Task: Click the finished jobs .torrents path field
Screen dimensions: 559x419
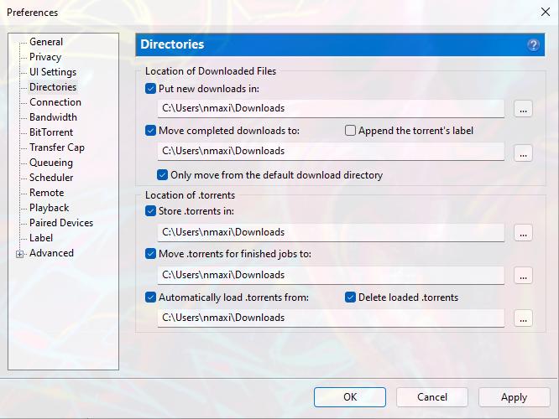Action: pyautogui.click(x=331, y=275)
